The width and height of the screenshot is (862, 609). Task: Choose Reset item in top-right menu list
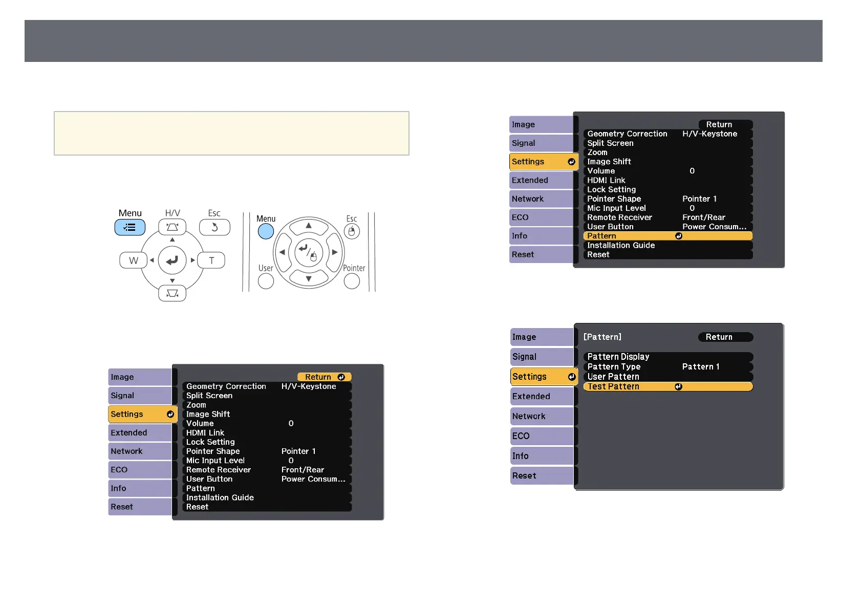pos(668,255)
